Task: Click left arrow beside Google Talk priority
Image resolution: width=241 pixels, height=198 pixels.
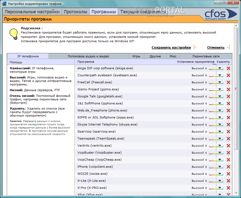Action: 206,97
